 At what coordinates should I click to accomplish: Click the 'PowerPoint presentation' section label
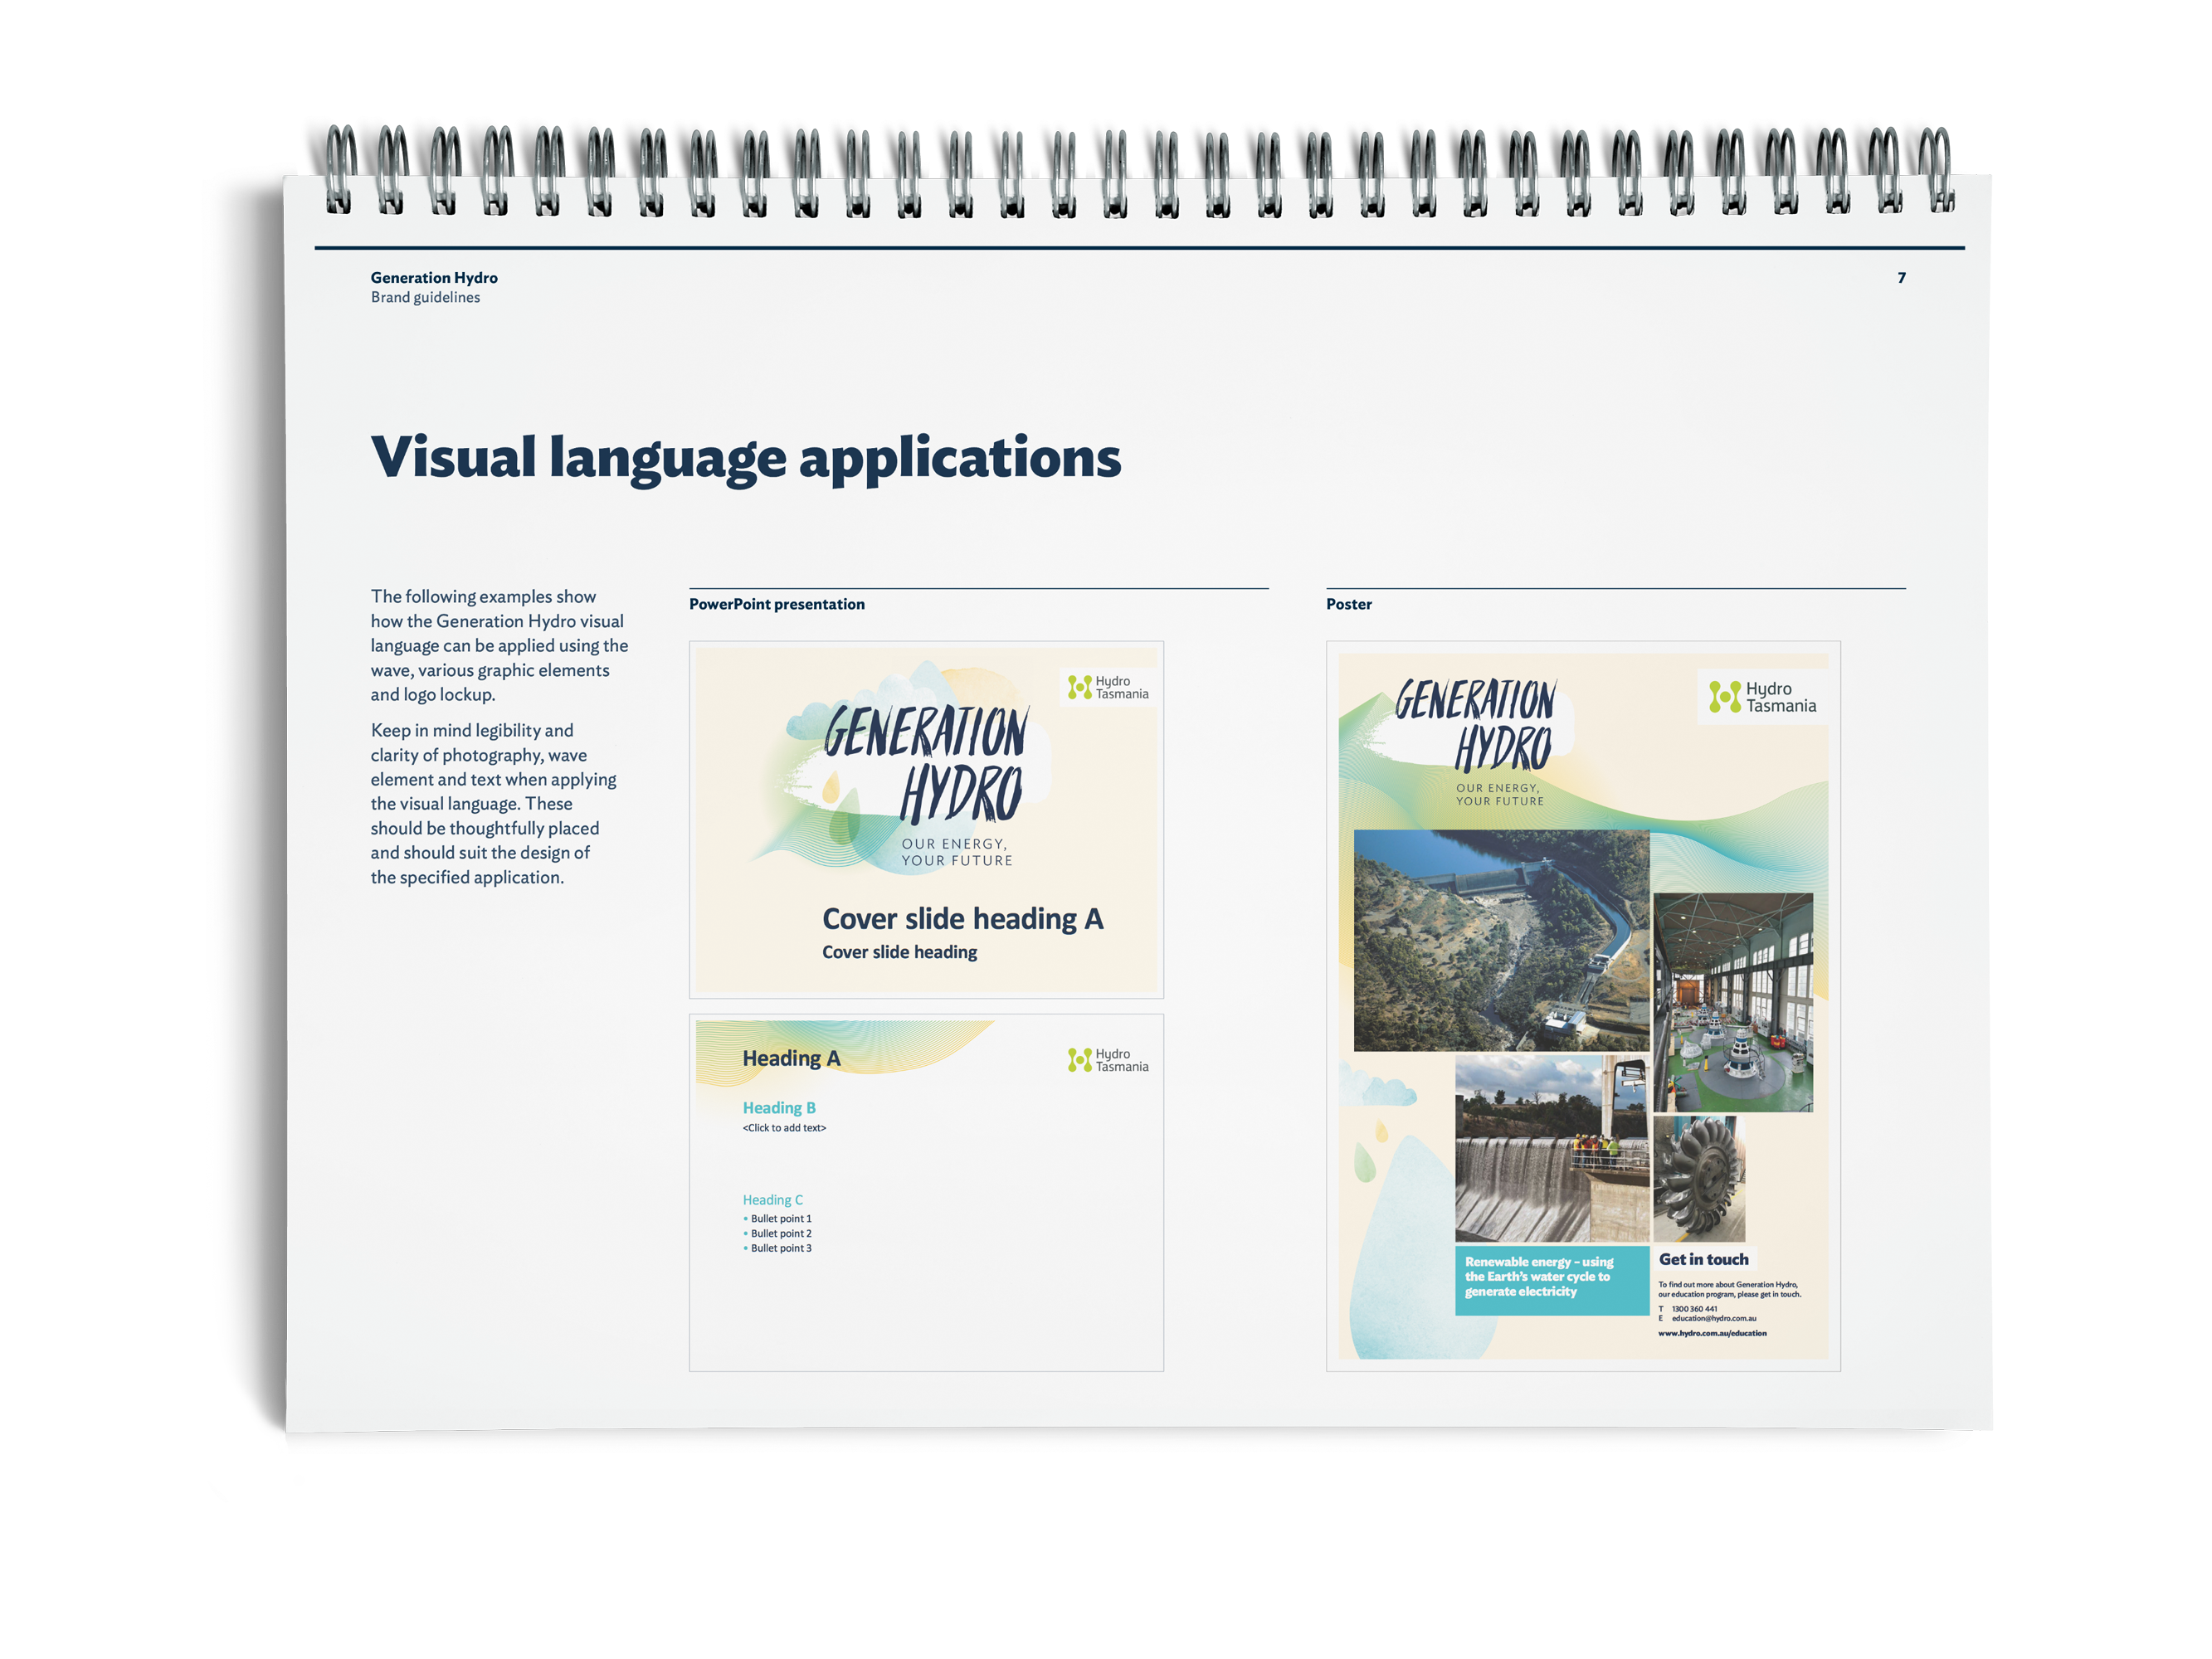coord(777,604)
